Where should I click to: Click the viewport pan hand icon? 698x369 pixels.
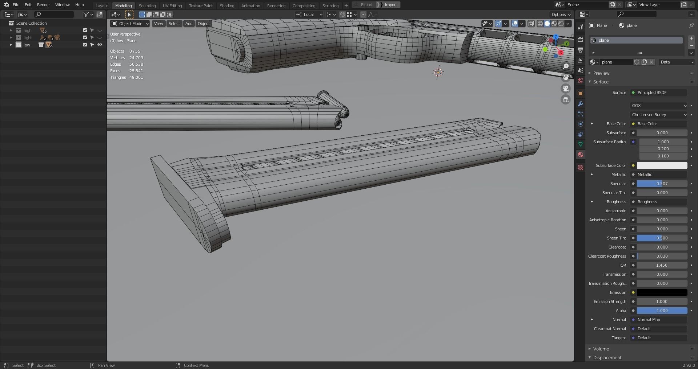(566, 77)
